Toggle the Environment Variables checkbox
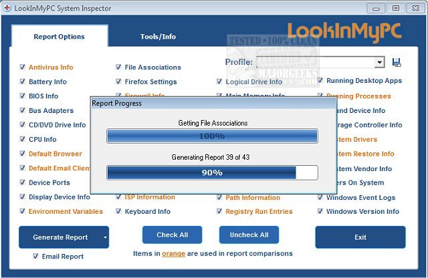This screenshot has height=278, width=428. [x=23, y=211]
